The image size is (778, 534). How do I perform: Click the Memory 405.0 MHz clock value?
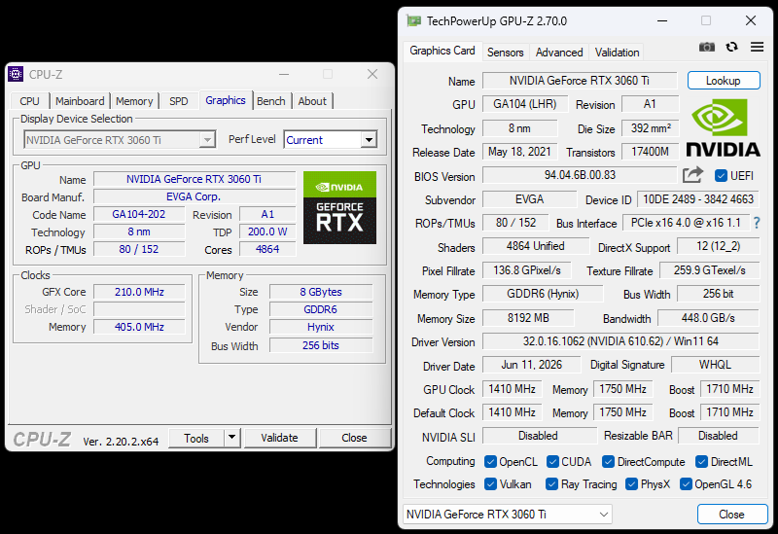139,327
